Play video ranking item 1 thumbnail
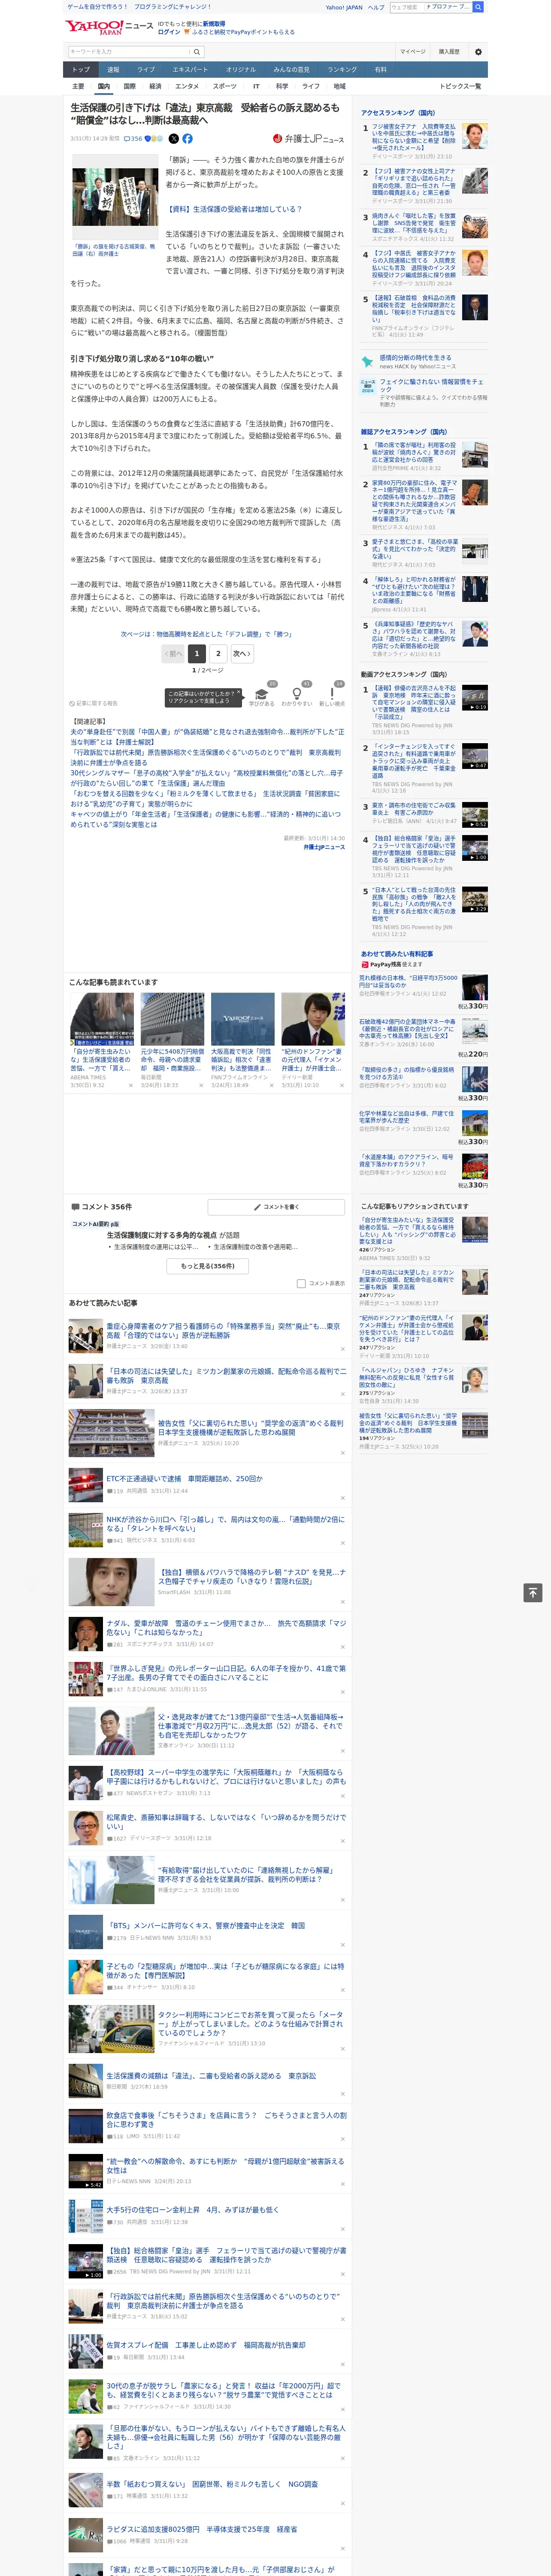This screenshot has width=551, height=2576. pos(475,698)
